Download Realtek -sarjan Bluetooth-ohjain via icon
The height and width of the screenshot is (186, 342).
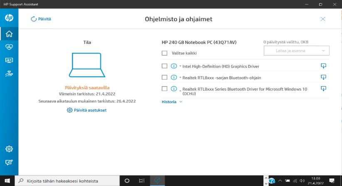pyautogui.click(x=323, y=77)
